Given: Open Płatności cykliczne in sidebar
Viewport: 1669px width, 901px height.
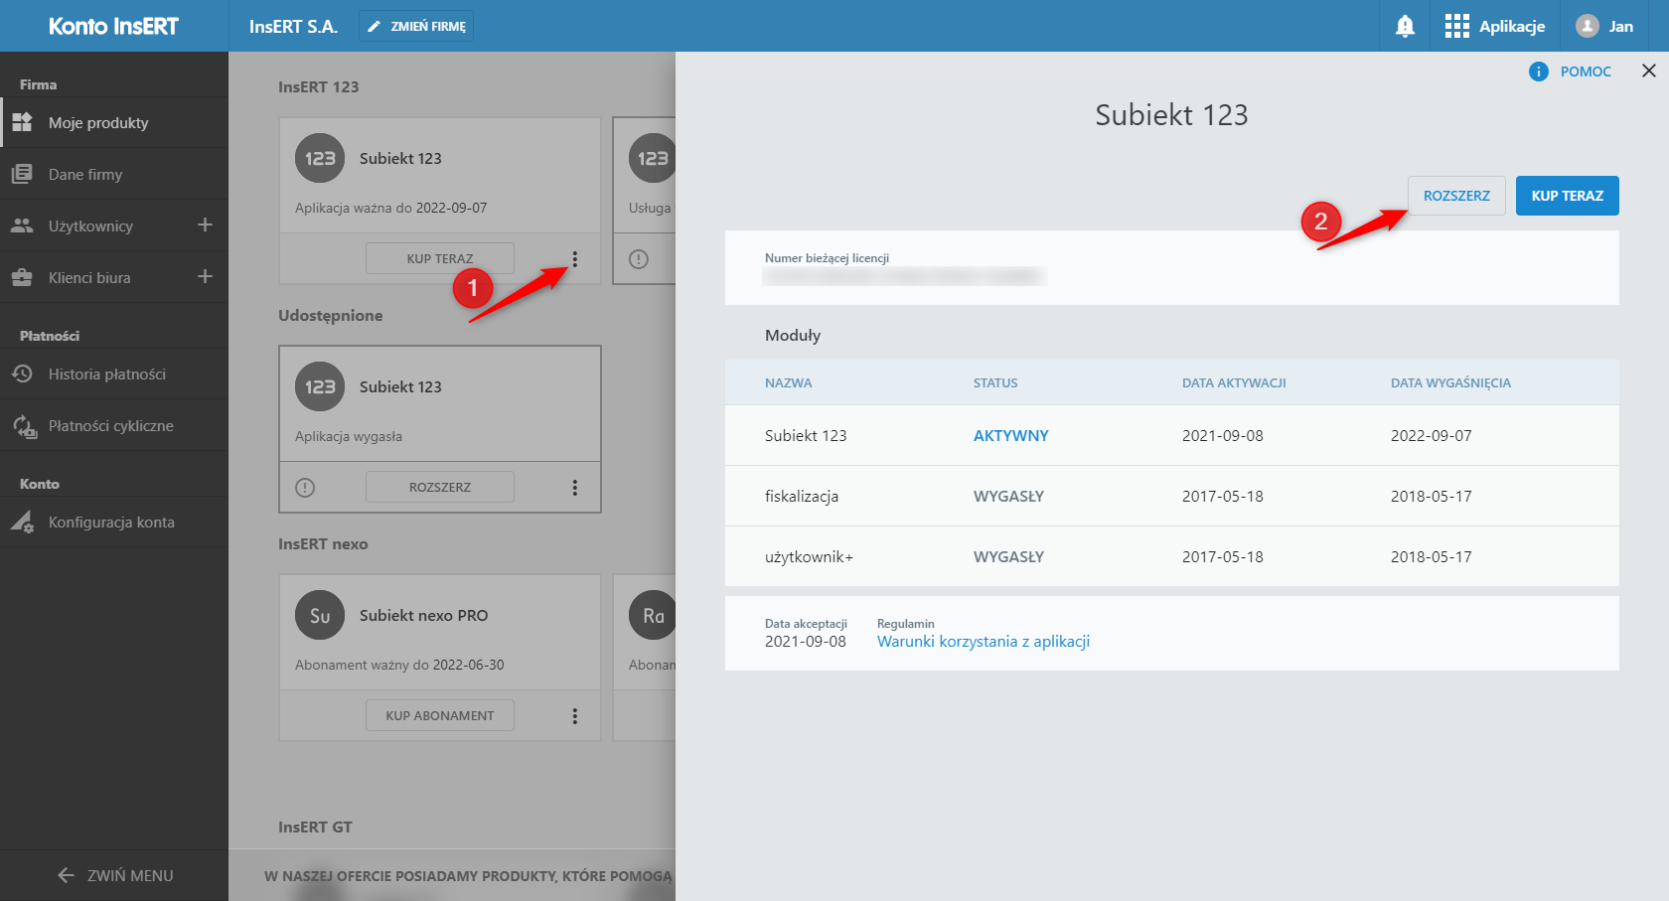Looking at the screenshot, I should [114, 425].
